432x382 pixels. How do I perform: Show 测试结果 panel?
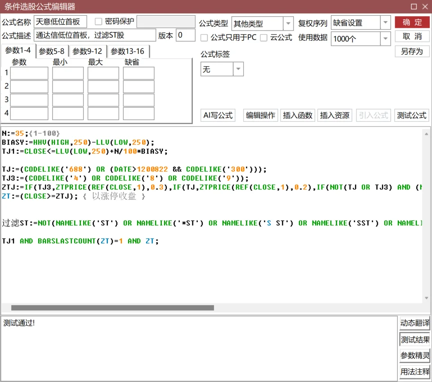tap(414, 340)
